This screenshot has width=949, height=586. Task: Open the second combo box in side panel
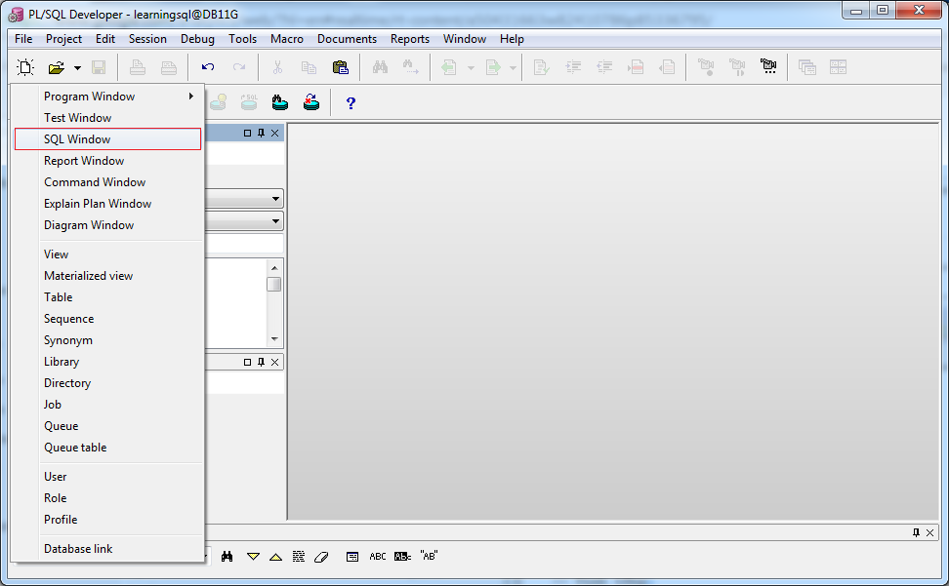[275, 221]
